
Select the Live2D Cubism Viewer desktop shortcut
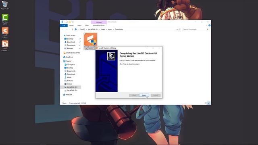(5, 46)
